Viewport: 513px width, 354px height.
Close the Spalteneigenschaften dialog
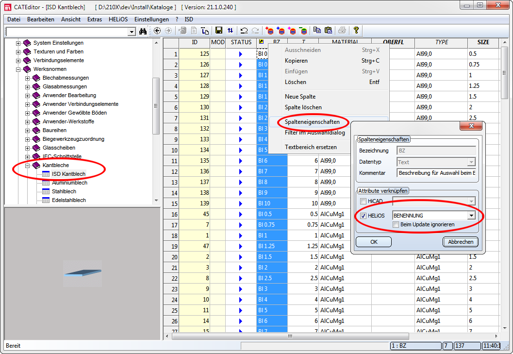click(471, 126)
